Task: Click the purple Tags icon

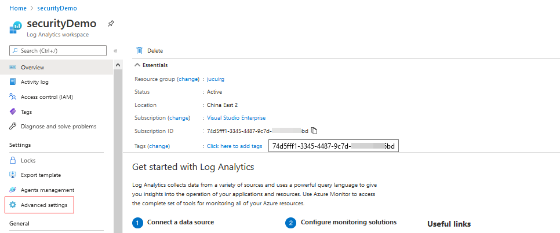Action: pos(13,112)
